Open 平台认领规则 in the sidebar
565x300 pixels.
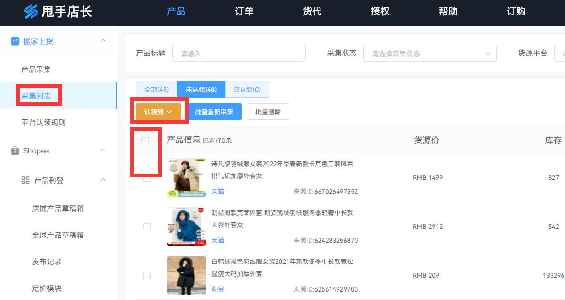(x=44, y=123)
